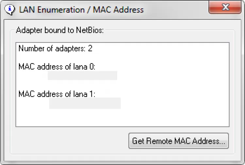
Task: Click the "Adapter bound to NetBios:" group label
Action: 60,31
